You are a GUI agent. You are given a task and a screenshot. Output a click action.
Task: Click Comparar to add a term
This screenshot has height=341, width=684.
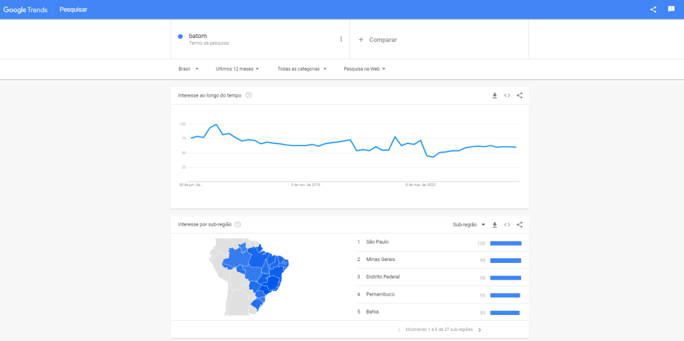coord(378,40)
